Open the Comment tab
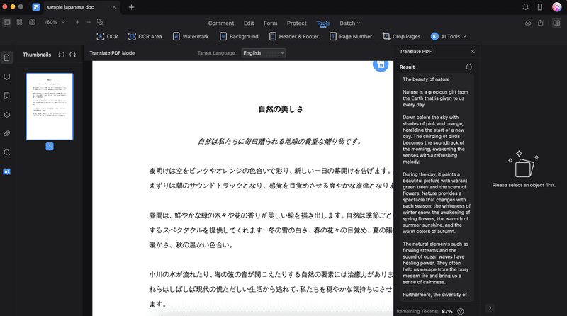567x316 pixels. [x=221, y=23]
